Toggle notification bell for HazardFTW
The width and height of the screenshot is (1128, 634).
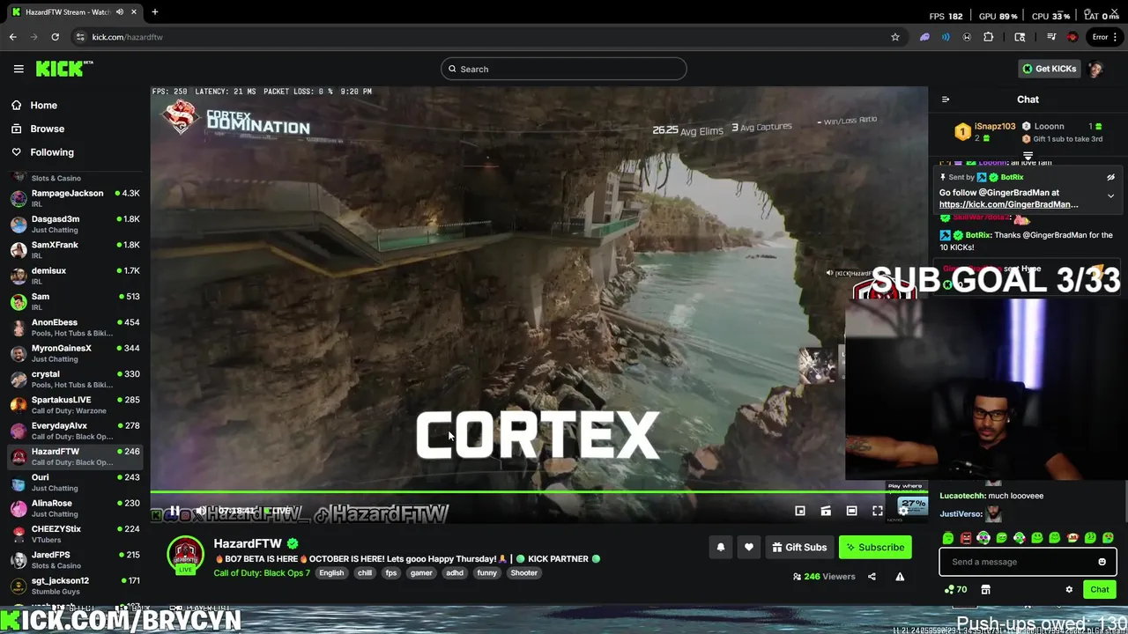721,548
